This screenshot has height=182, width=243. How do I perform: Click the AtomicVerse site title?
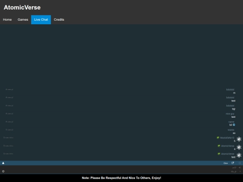(22, 8)
